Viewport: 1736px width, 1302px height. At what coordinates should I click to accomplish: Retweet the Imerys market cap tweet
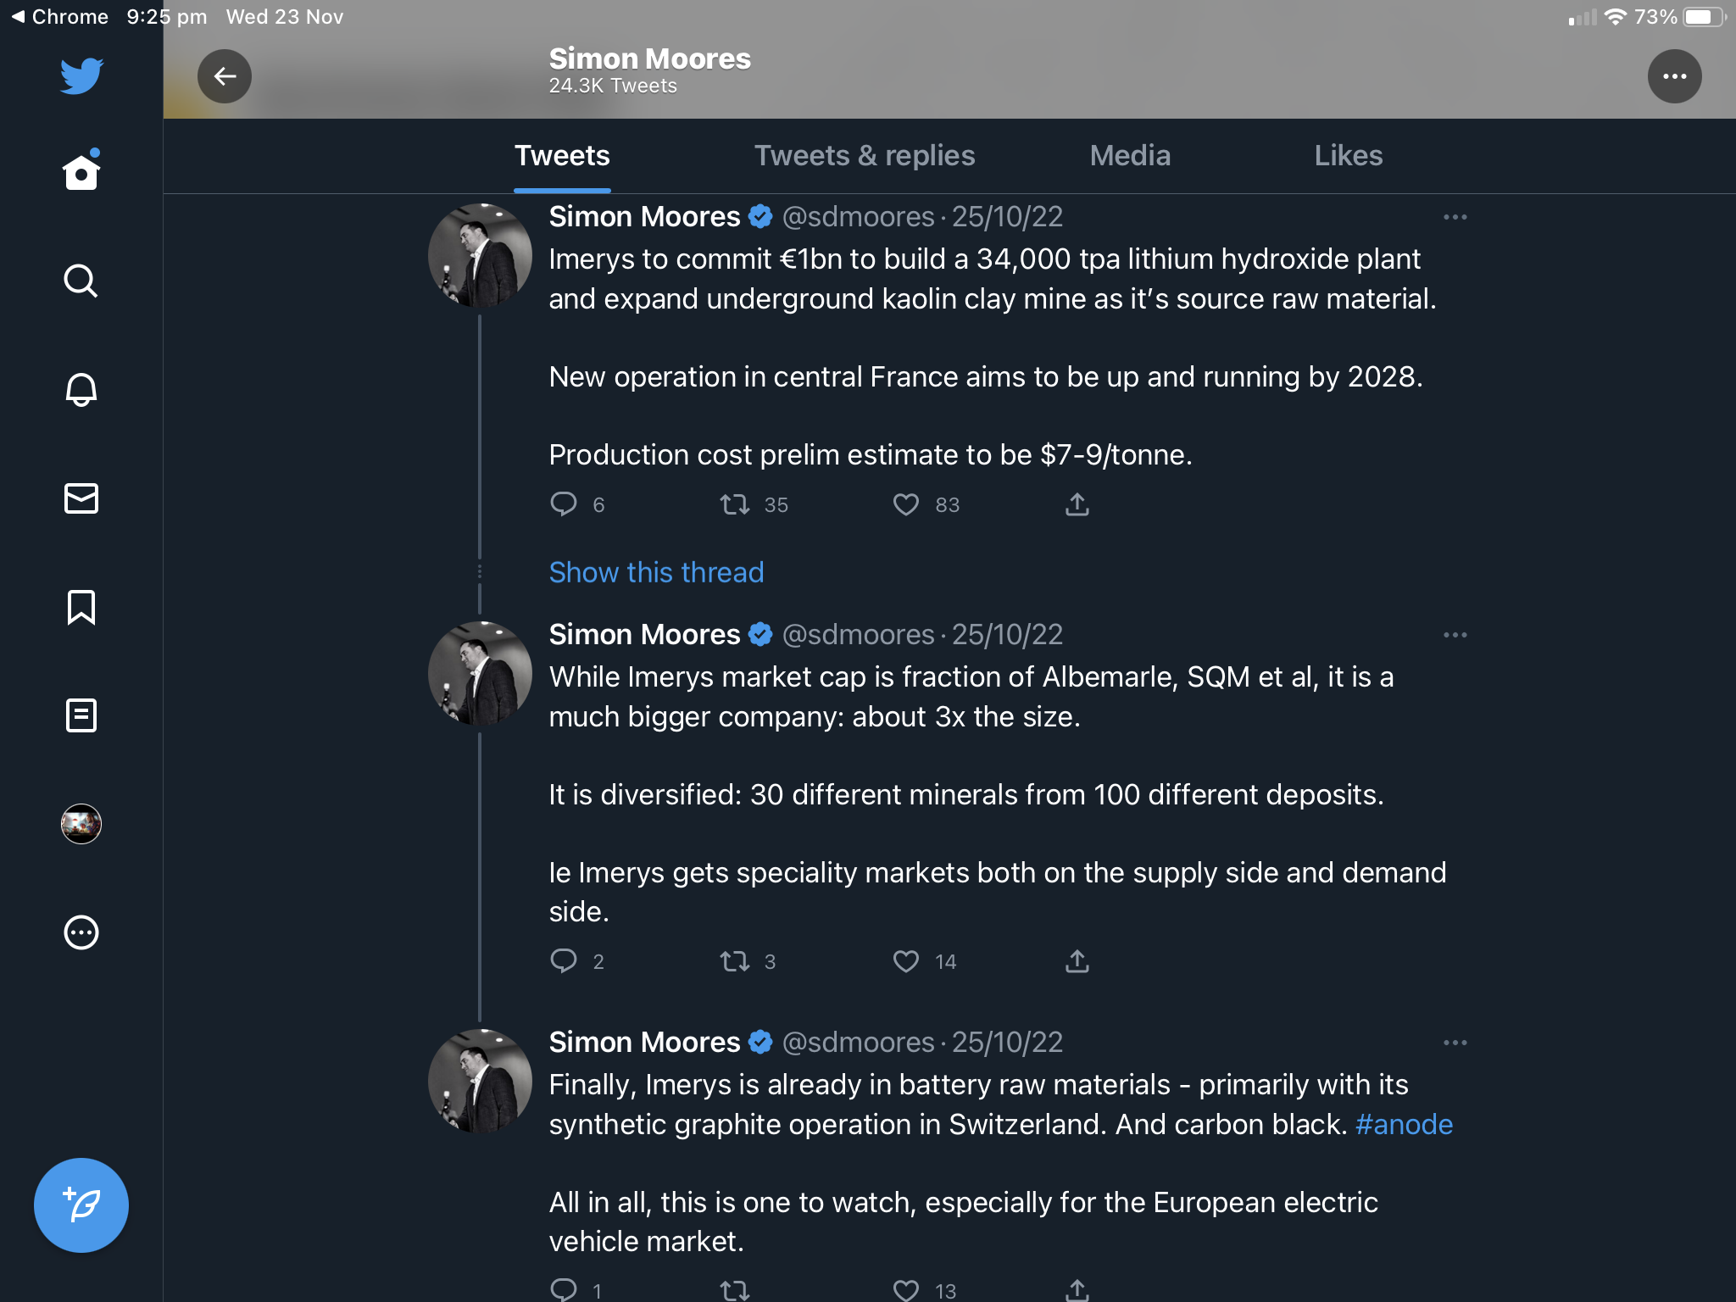734,961
